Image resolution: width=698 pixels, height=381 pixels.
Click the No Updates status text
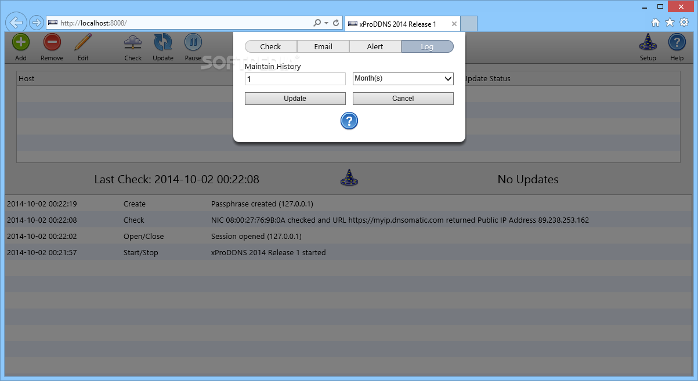coord(528,179)
